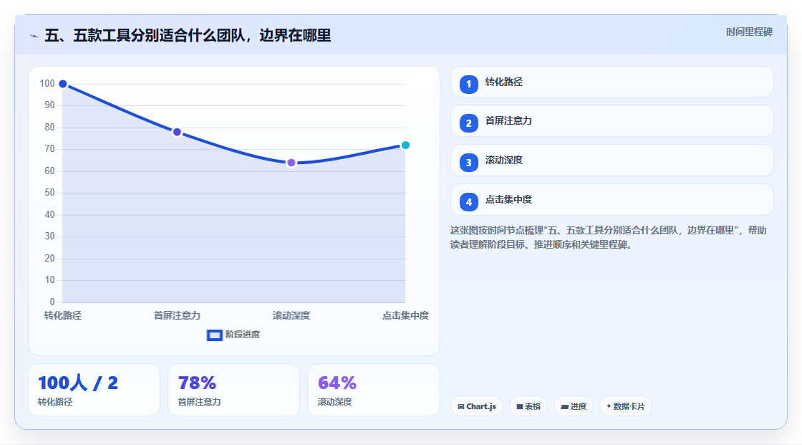Click the Chart.js tag chip
The height and width of the screenshot is (445, 802).
click(477, 406)
